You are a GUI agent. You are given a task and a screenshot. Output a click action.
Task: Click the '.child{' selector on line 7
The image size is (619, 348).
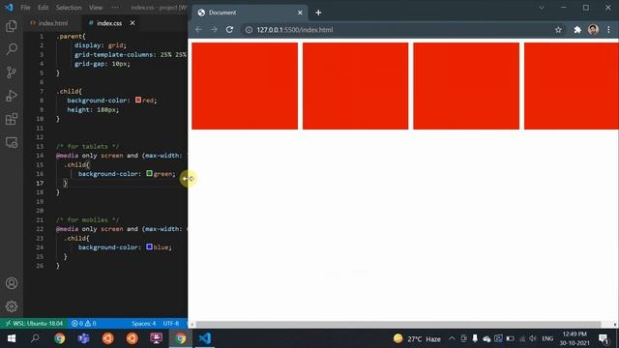coord(69,91)
